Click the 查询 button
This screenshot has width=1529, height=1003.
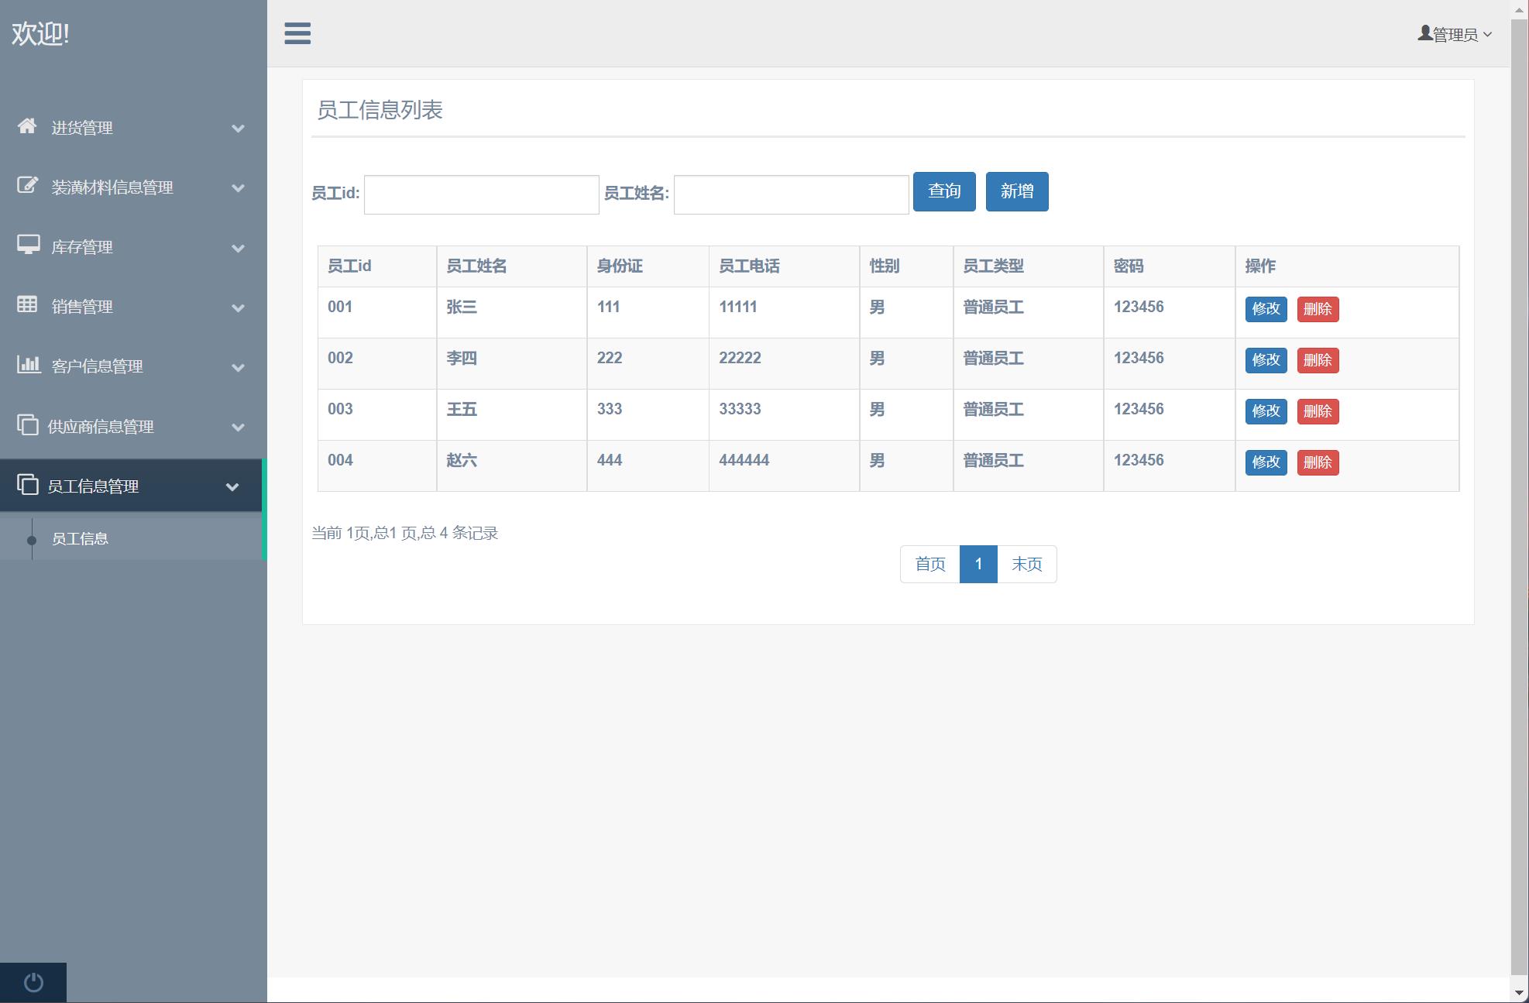pos(943,191)
